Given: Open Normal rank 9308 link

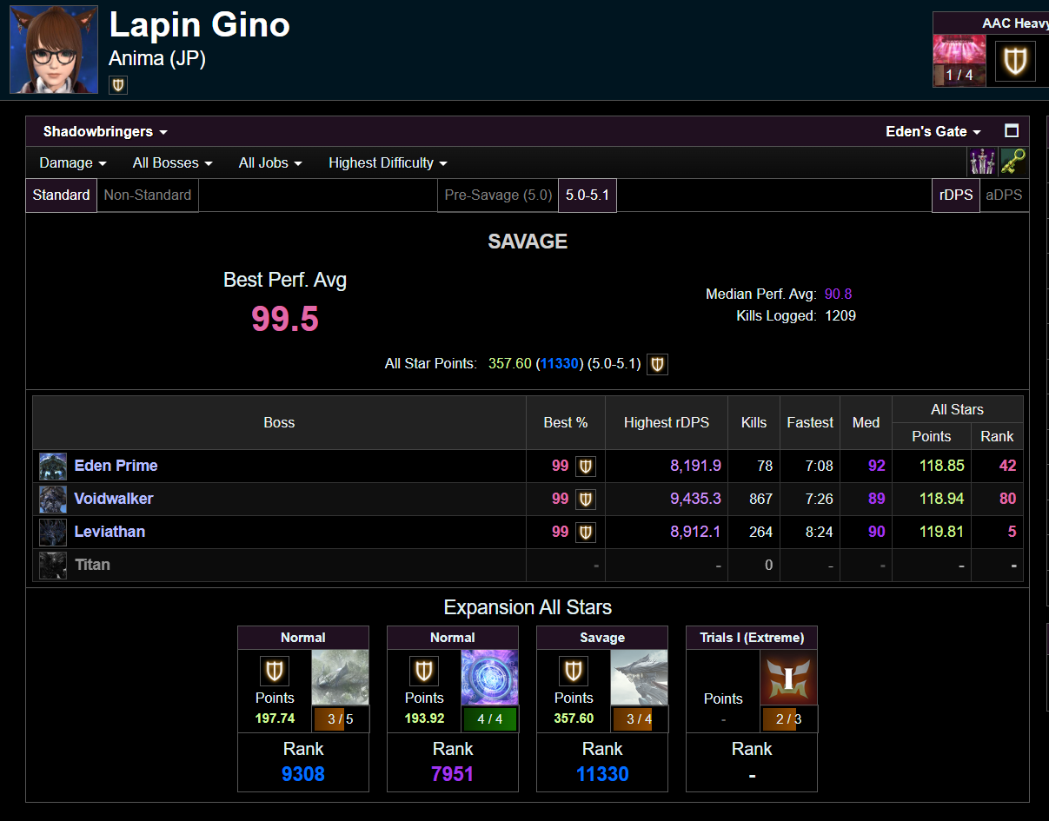Looking at the screenshot, I should click(303, 774).
